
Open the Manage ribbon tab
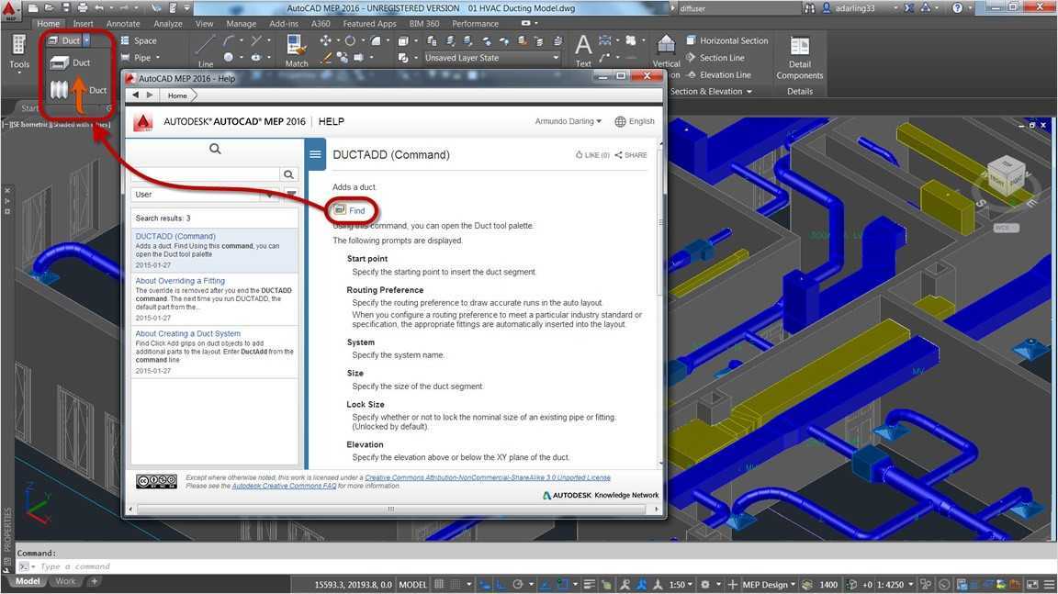[x=241, y=24]
